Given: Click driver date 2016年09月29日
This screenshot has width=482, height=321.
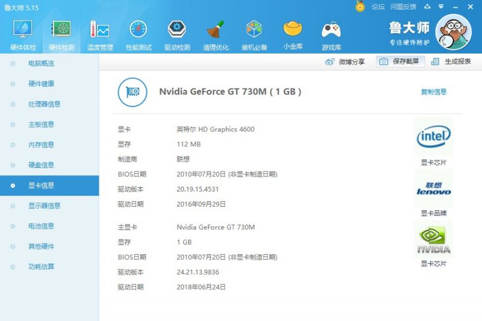Looking at the screenshot, I should (x=201, y=204).
